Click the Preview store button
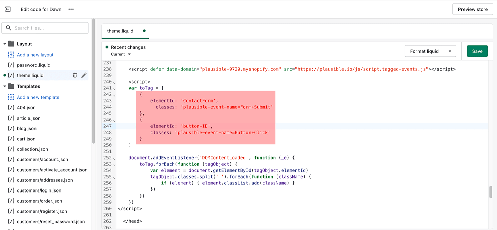 pyautogui.click(x=473, y=9)
